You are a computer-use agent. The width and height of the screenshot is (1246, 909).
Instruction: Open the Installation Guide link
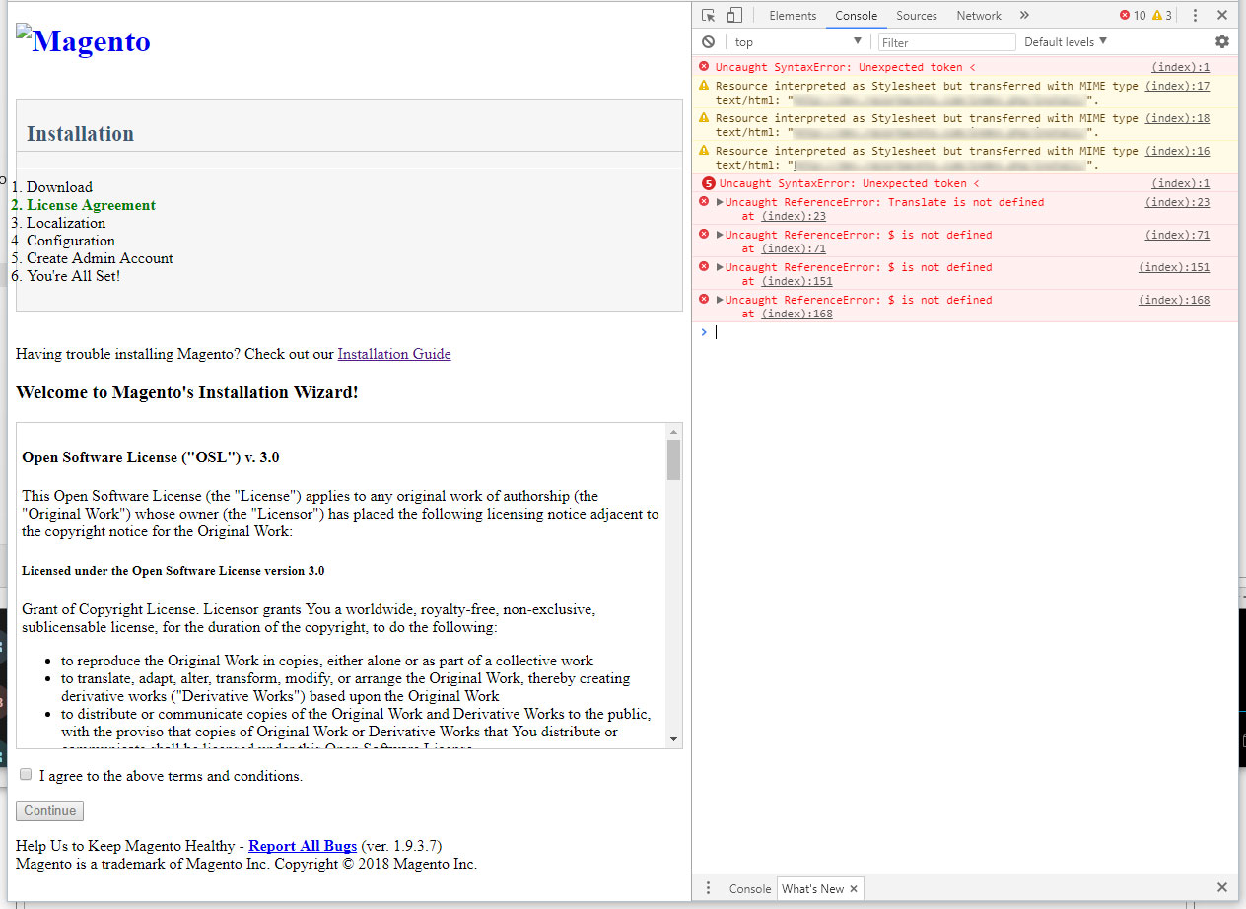(x=393, y=353)
